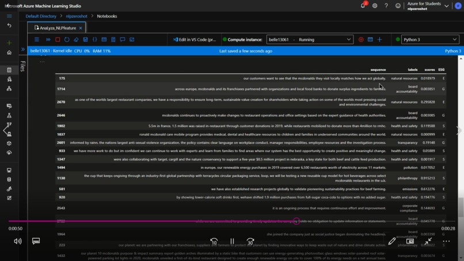Open more options ellipsis in video controls

tap(446, 241)
